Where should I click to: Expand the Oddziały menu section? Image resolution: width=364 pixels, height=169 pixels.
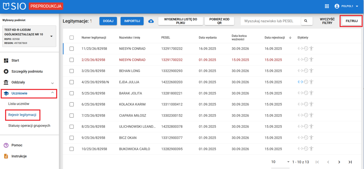click(52, 83)
